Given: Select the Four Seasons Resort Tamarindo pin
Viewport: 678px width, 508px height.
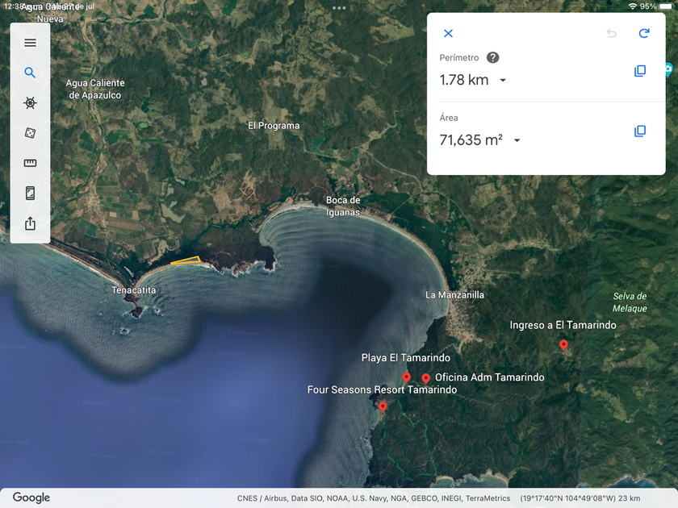Looking at the screenshot, I should coord(383,406).
